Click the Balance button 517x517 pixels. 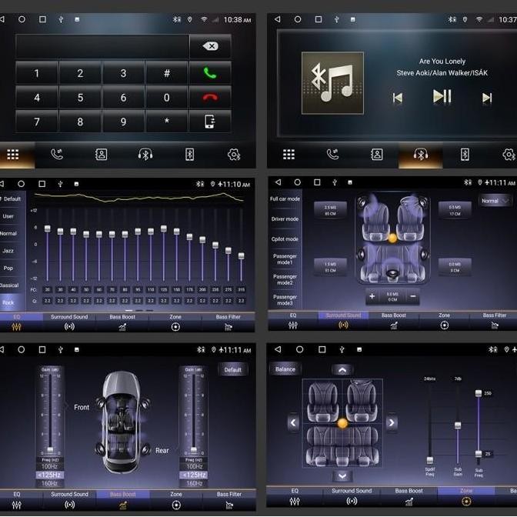click(285, 369)
